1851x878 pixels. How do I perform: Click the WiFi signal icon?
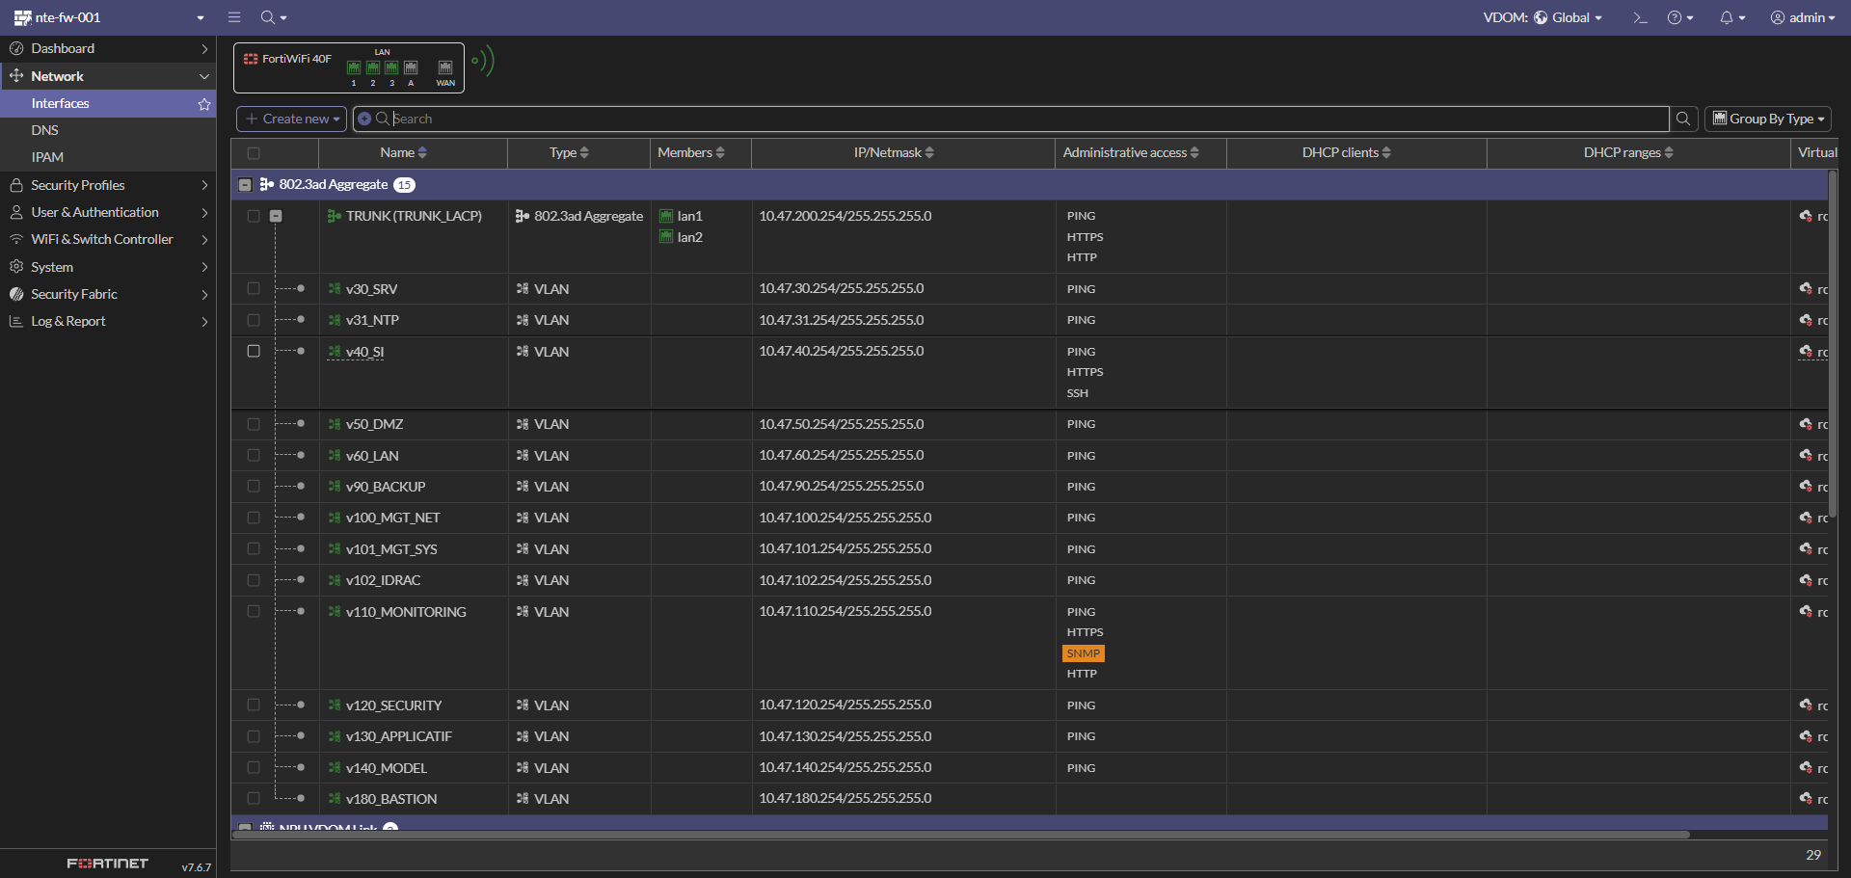[x=483, y=61]
